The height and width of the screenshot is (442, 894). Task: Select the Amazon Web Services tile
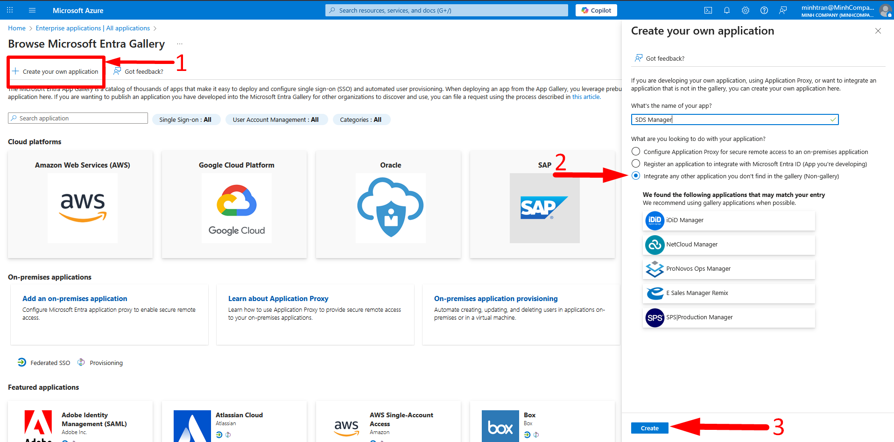point(80,204)
